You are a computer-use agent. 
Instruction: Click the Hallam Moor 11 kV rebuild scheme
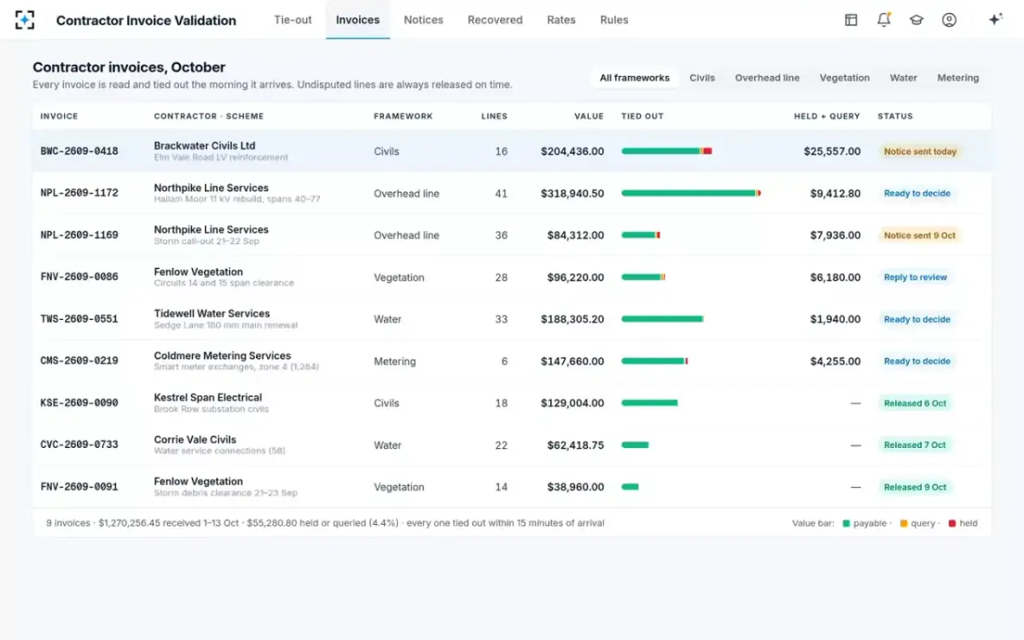point(237,200)
